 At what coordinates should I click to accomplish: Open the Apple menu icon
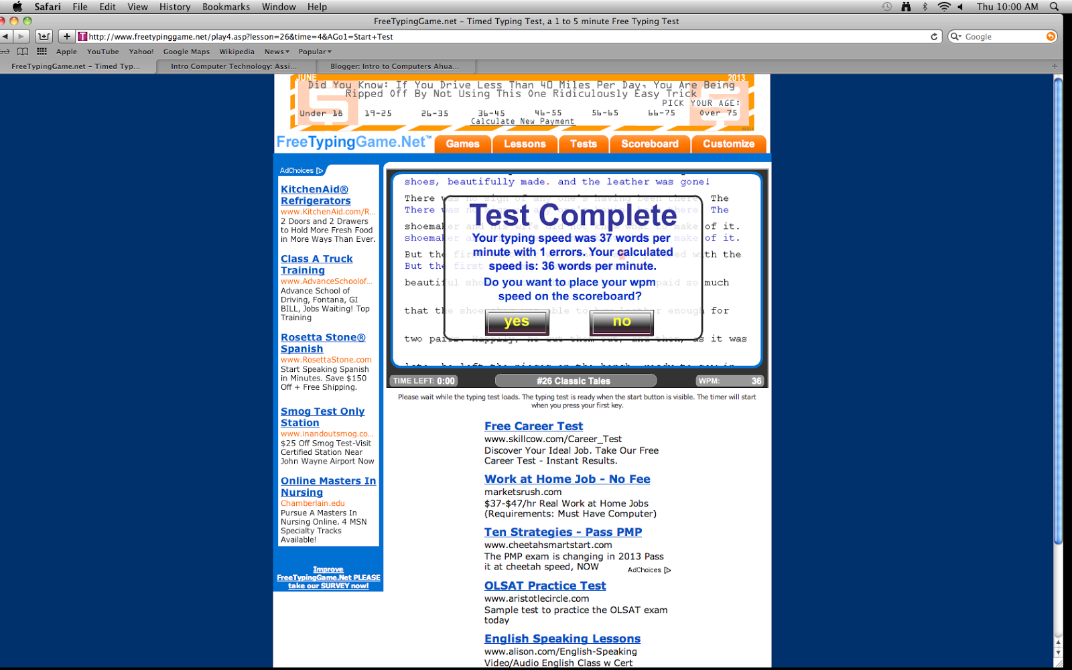17,7
